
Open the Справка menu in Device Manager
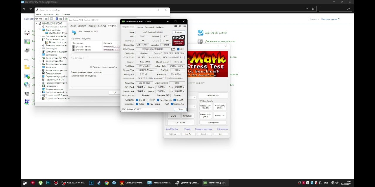pos(66,14)
